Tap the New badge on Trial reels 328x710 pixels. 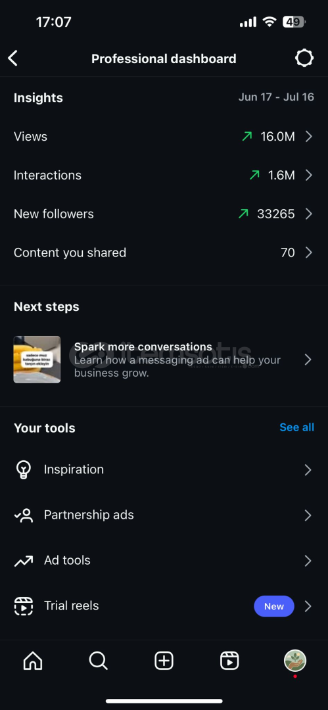point(274,606)
